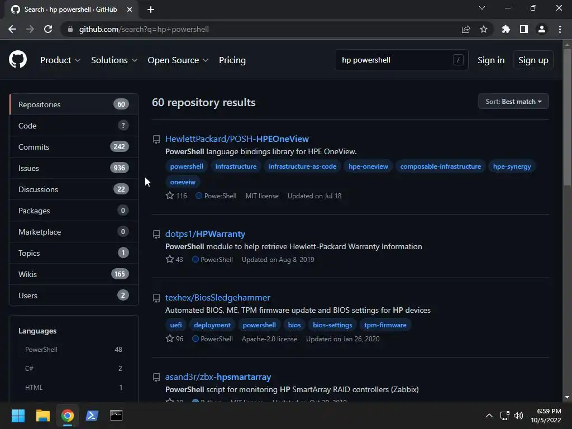Image resolution: width=572 pixels, height=429 pixels.
Task: Click the repo icon beside dotps1/HPWarranty
Action: pos(156,234)
